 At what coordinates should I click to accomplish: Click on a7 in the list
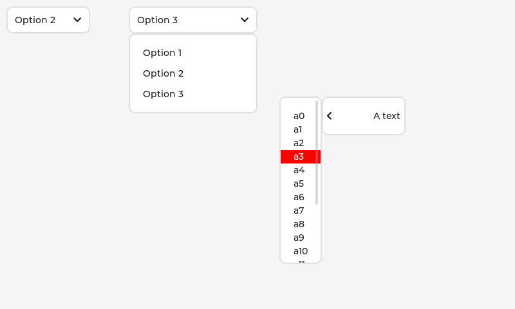[x=299, y=211]
